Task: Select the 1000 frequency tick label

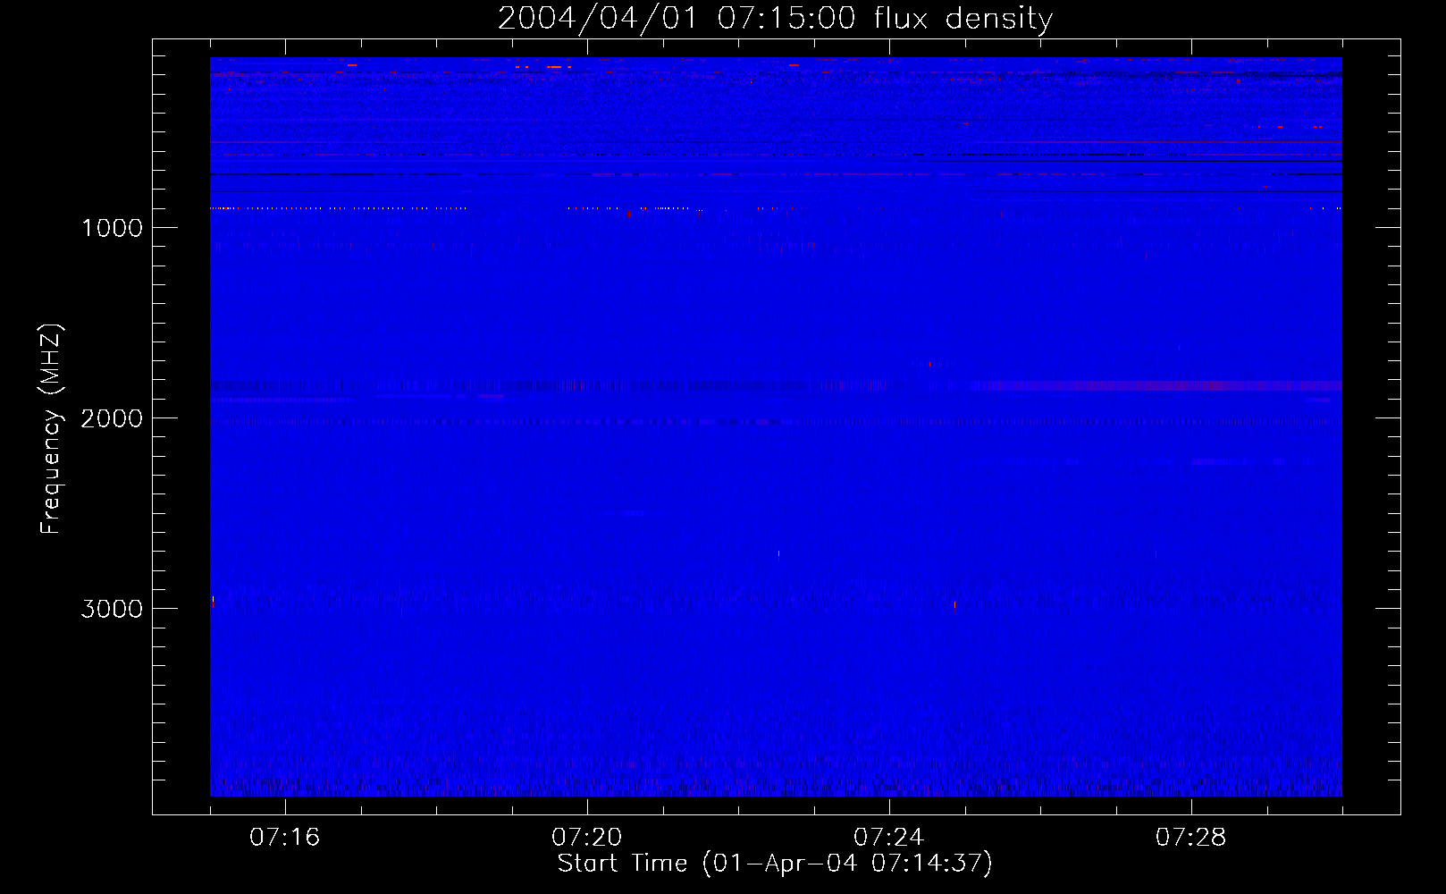Action: point(112,228)
